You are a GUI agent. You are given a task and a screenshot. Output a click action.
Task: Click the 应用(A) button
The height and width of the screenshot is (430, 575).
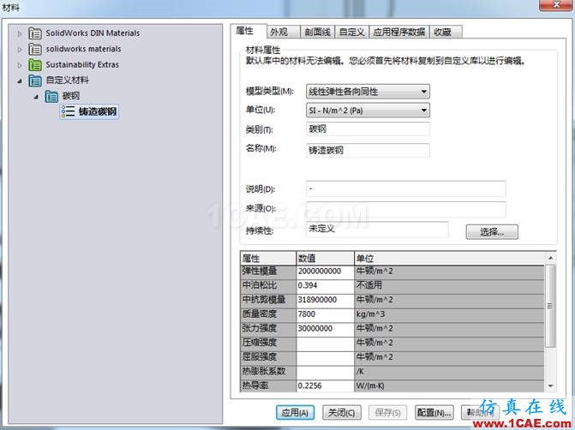coord(295,412)
